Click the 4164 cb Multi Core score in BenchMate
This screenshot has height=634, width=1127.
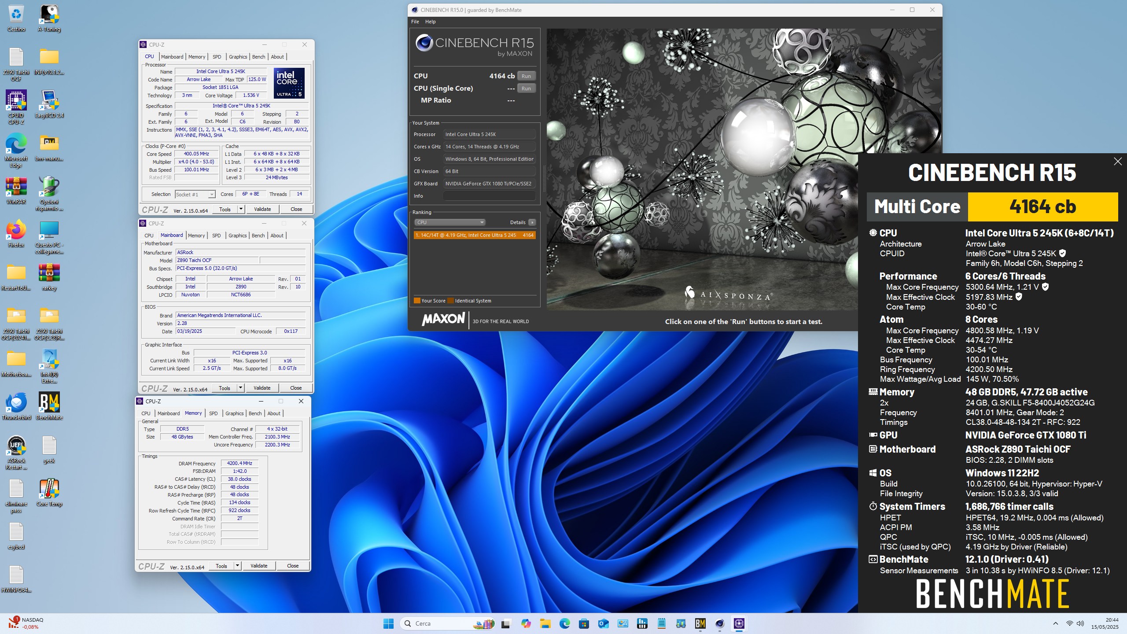pos(1042,207)
